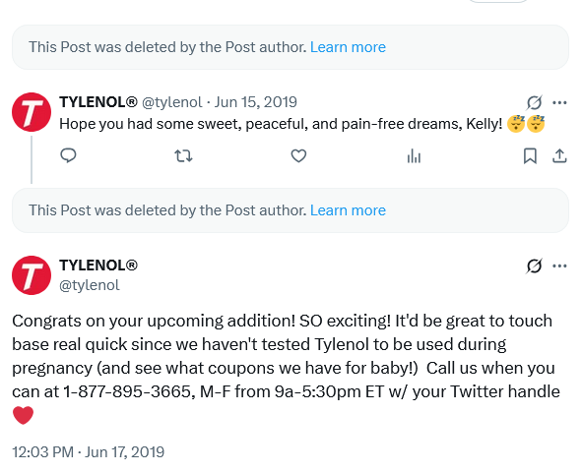582x473 pixels.
Task: Open more options on Jun 15 tweet
Action: [559, 102]
